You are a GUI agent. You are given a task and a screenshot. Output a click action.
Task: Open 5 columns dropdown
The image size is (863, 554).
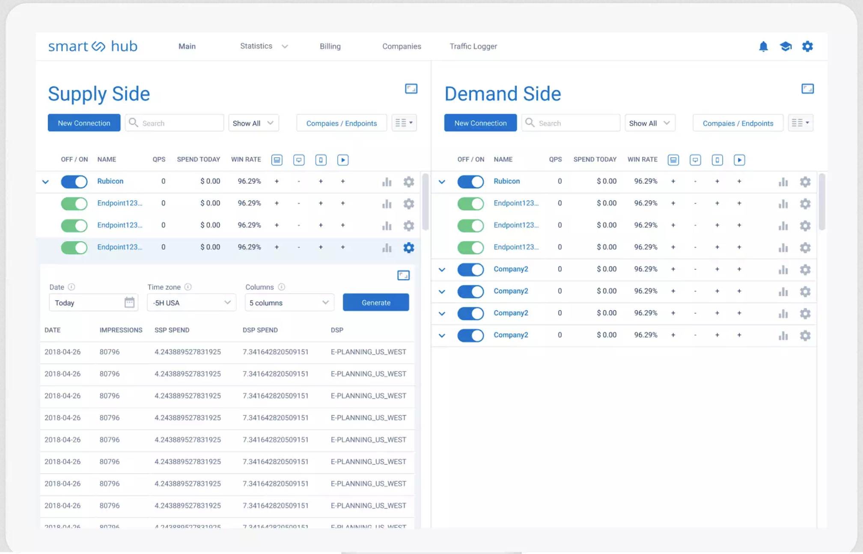(x=289, y=303)
